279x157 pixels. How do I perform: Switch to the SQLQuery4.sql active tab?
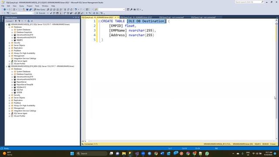(x=98, y=17)
